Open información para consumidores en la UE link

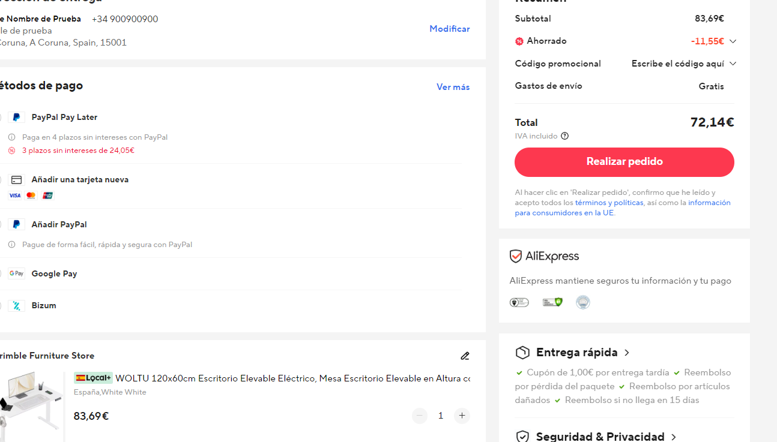point(623,208)
